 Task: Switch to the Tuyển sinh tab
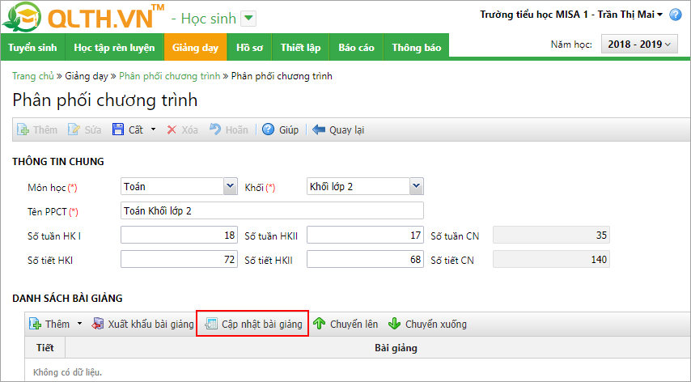click(x=32, y=48)
